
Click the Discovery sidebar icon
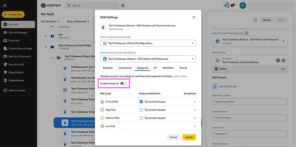[5, 40]
